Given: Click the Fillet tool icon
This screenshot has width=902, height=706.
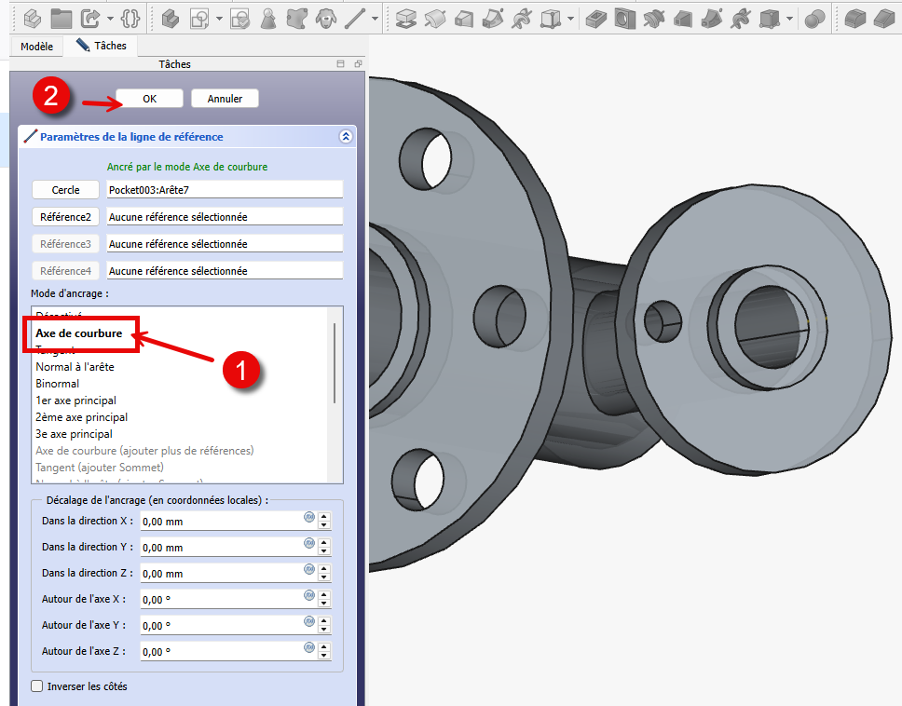Looking at the screenshot, I should point(856,18).
